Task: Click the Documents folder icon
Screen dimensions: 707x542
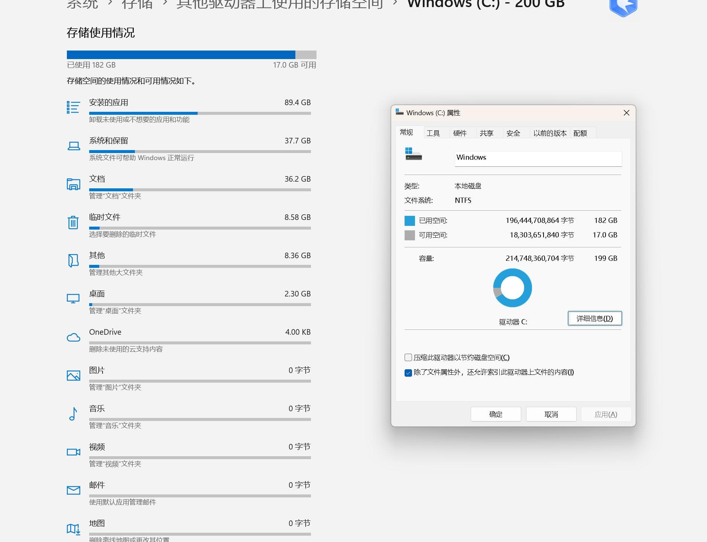Action: [73, 184]
